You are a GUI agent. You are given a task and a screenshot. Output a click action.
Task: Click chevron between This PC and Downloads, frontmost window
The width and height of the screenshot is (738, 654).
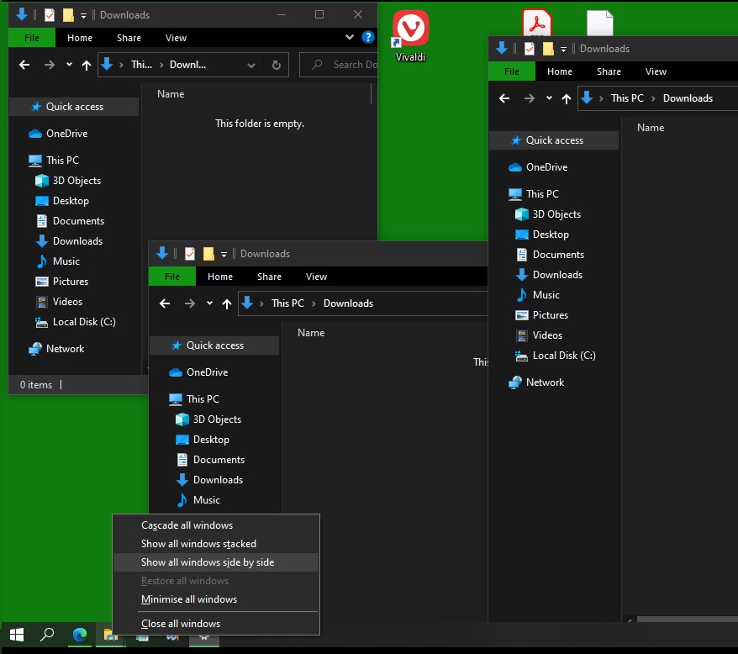coord(653,98)
